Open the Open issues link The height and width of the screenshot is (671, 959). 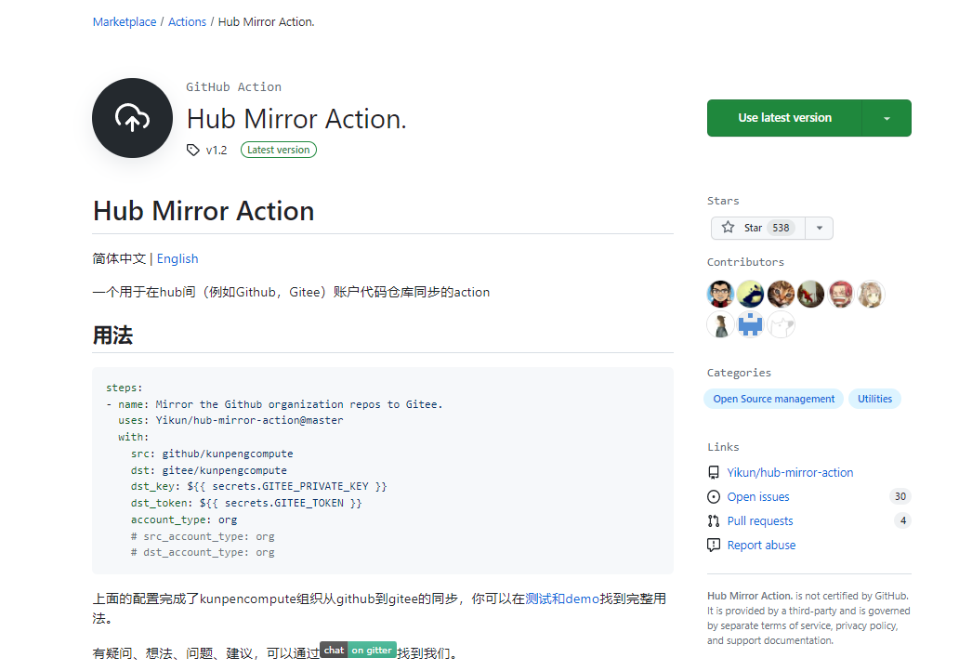(757, 496)
